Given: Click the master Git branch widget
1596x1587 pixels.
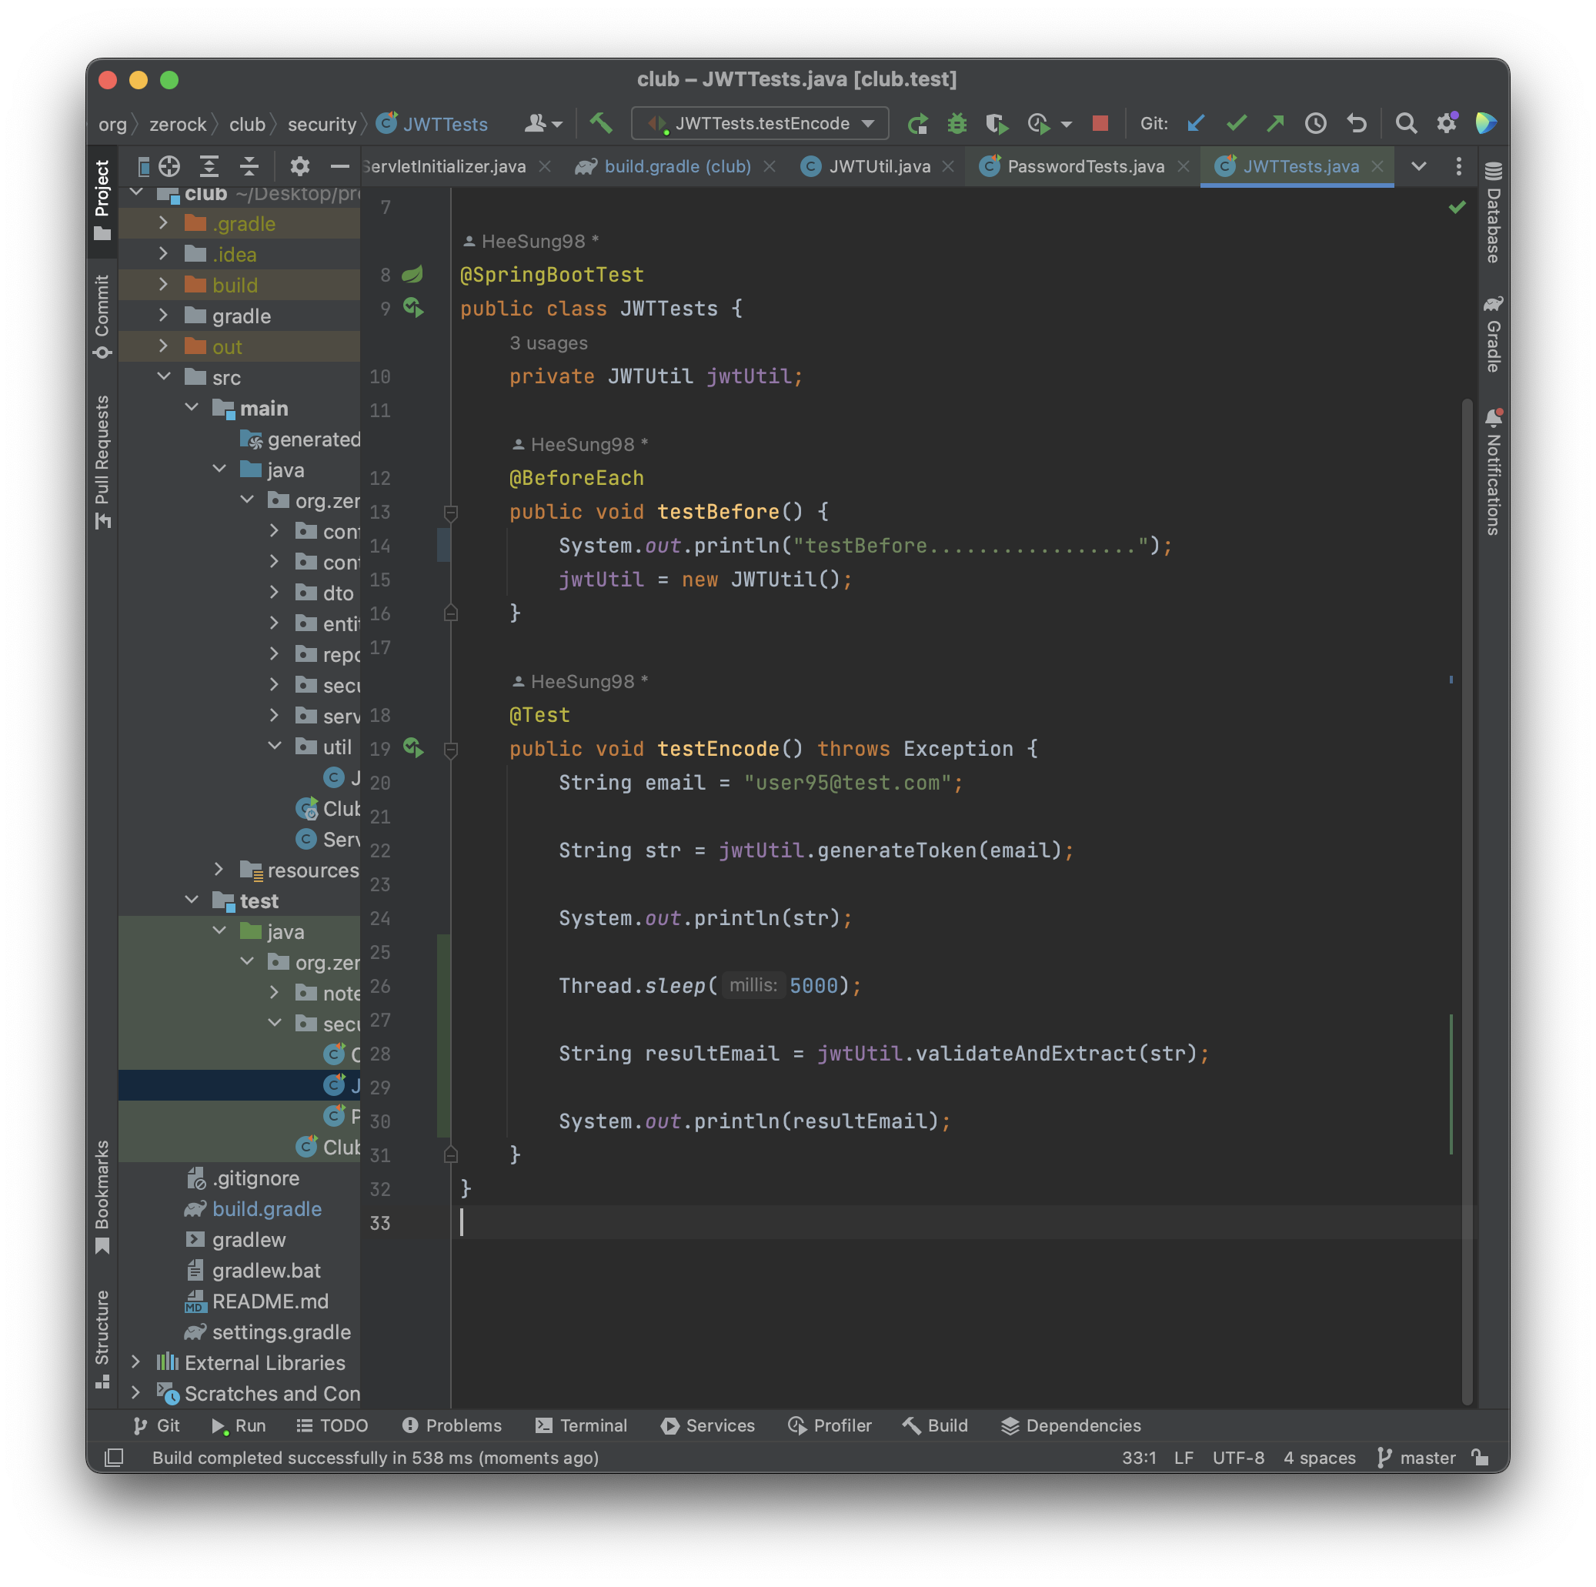Looking at the screenshot, I should pos(1417,1457).
